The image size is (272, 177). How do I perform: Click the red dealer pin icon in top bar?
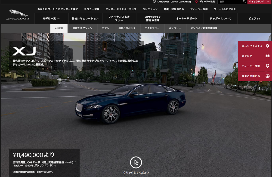tap(196, 2)
